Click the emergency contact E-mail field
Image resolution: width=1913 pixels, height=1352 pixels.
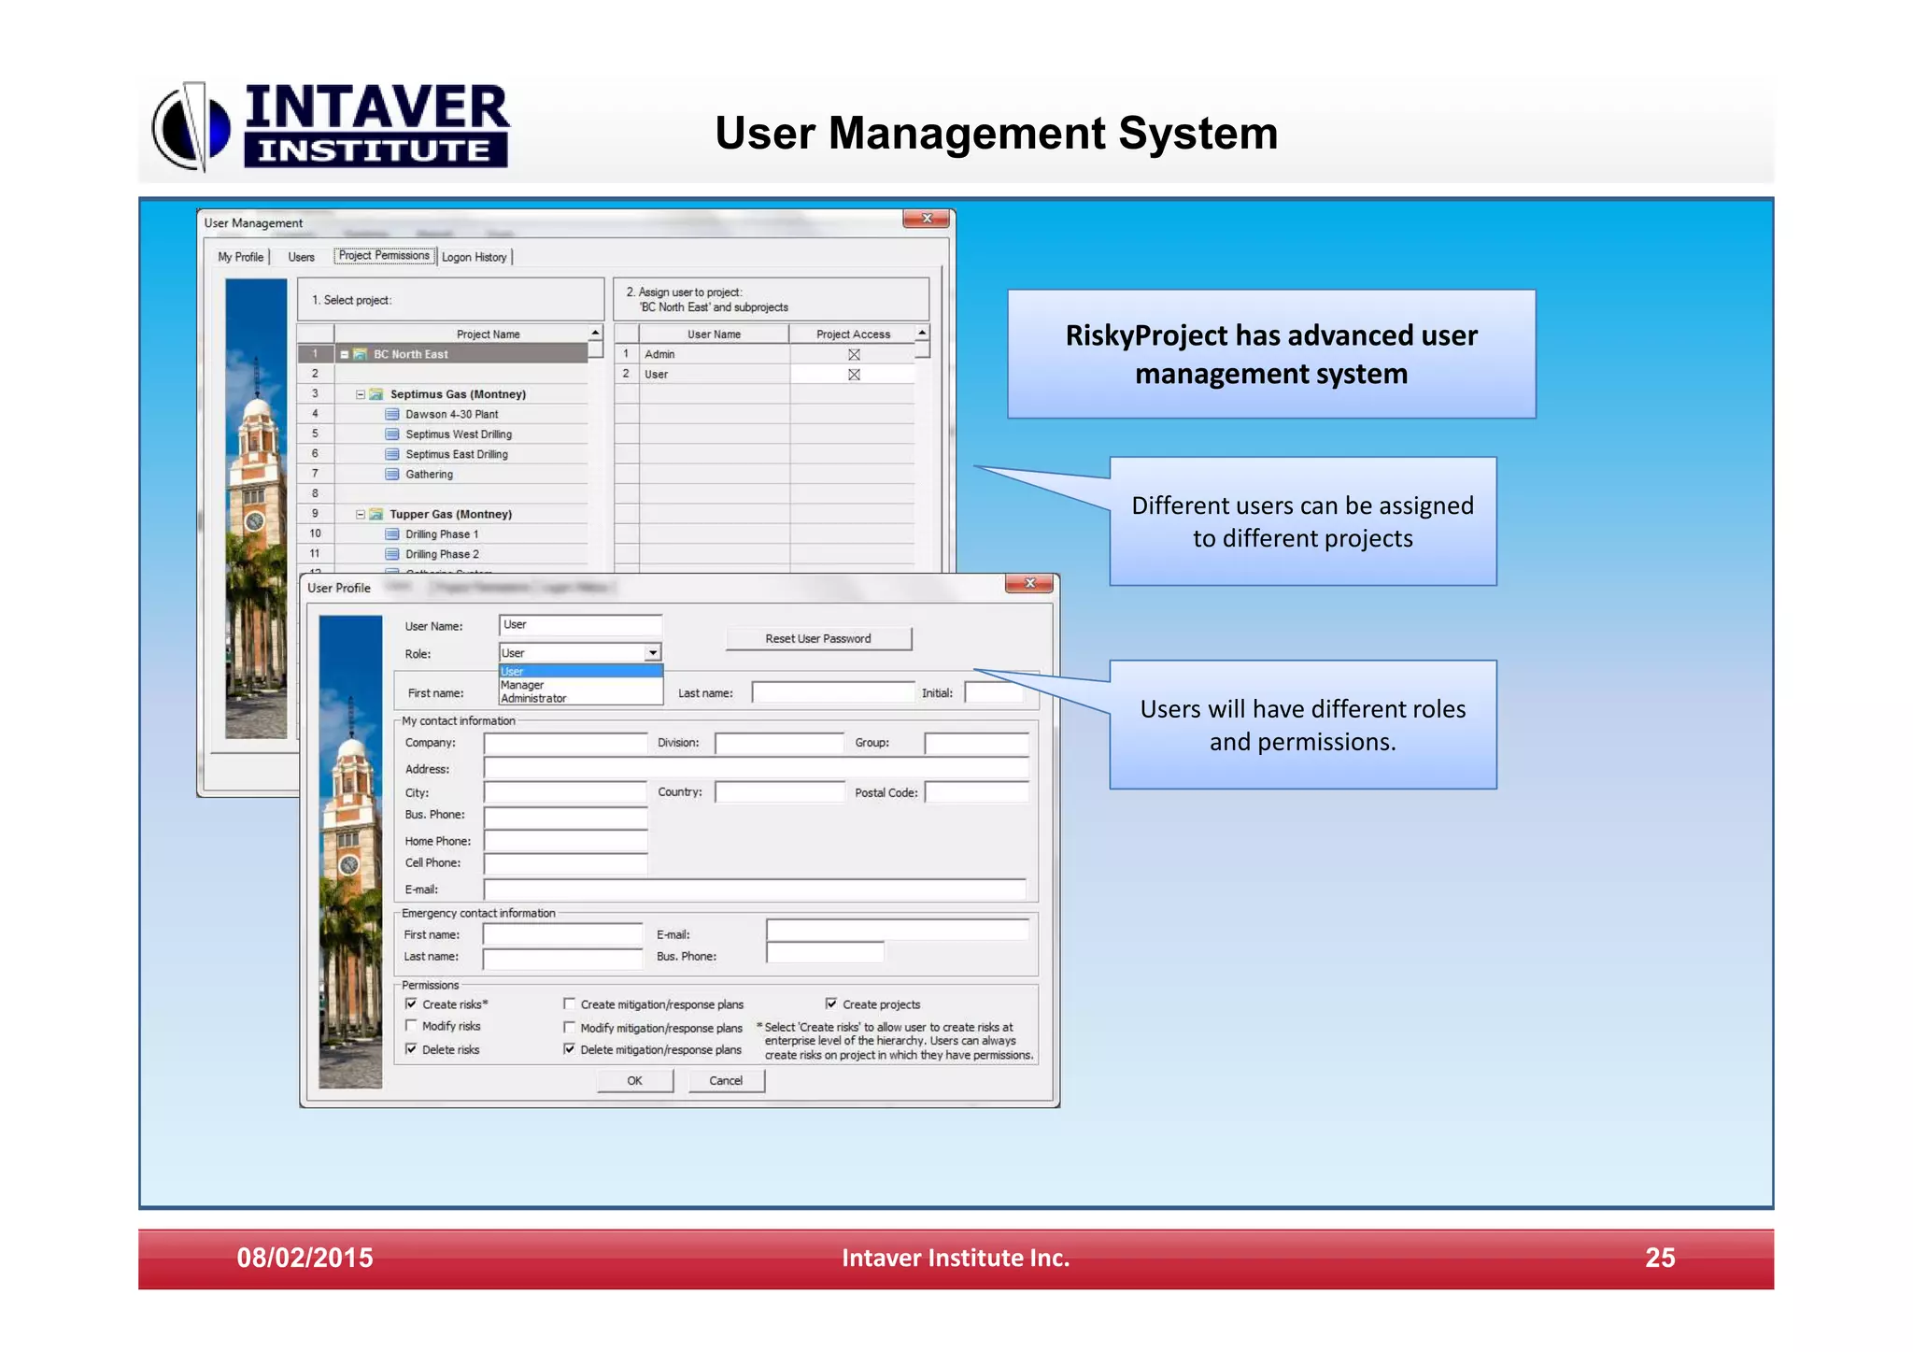coord(898,930)
